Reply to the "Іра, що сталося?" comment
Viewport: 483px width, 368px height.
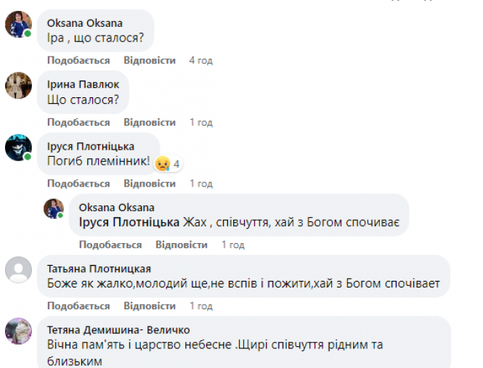(x=150, y=60)
